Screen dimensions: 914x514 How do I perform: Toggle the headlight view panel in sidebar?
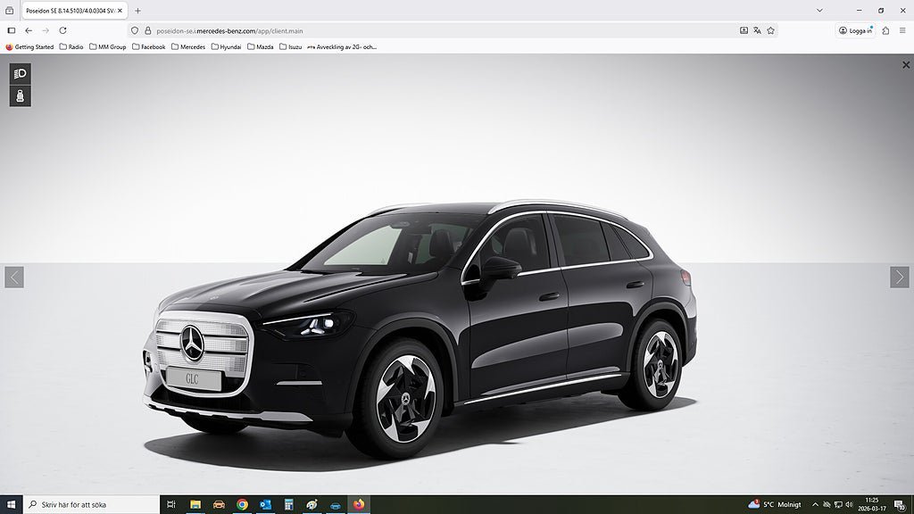point(18,74)
